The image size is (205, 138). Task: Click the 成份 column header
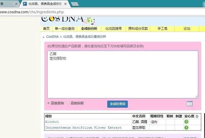coord(49,116)
